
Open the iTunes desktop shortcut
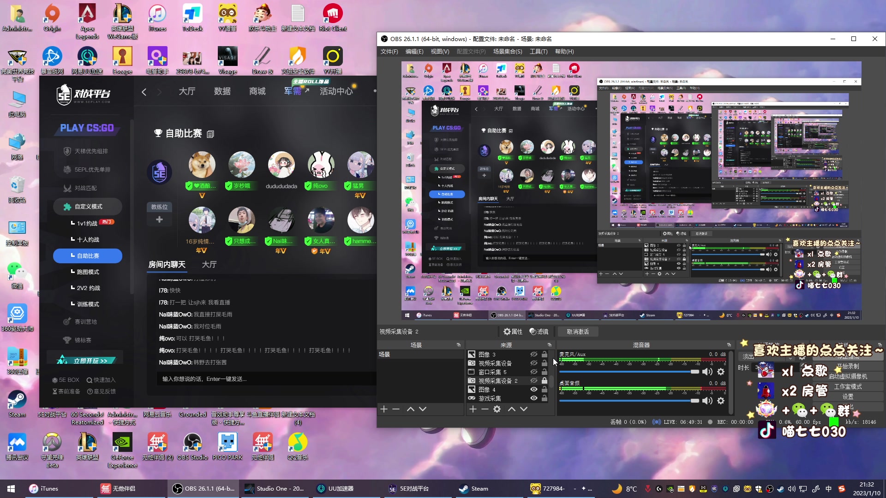(157, 18)
